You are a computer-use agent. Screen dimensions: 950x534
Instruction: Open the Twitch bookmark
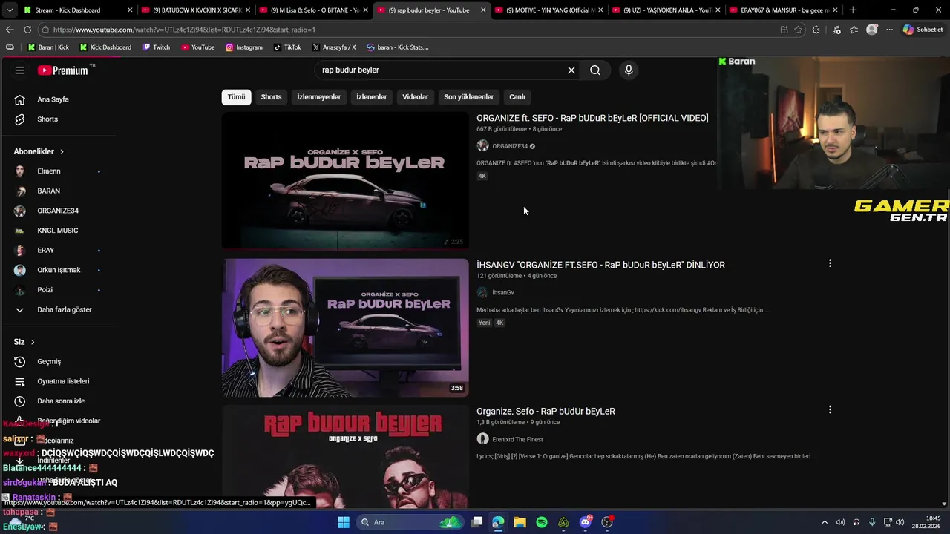pos(157,47)
